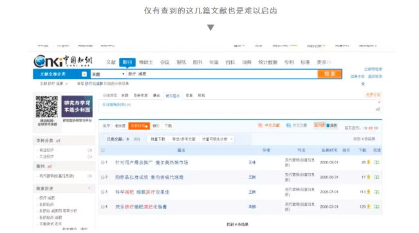The height and width of the screenshot is (233, 419).
Task: Remove the '主题 脐疗 减肥' filter tag
Action: point(66,84)
